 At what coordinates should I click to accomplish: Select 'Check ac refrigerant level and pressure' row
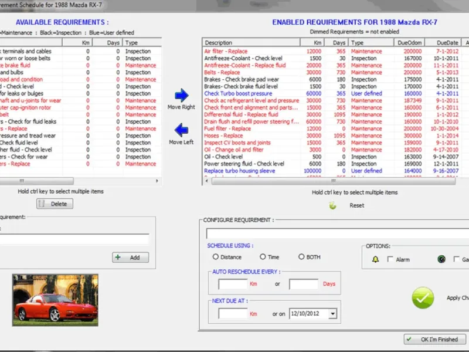point(335,100)
